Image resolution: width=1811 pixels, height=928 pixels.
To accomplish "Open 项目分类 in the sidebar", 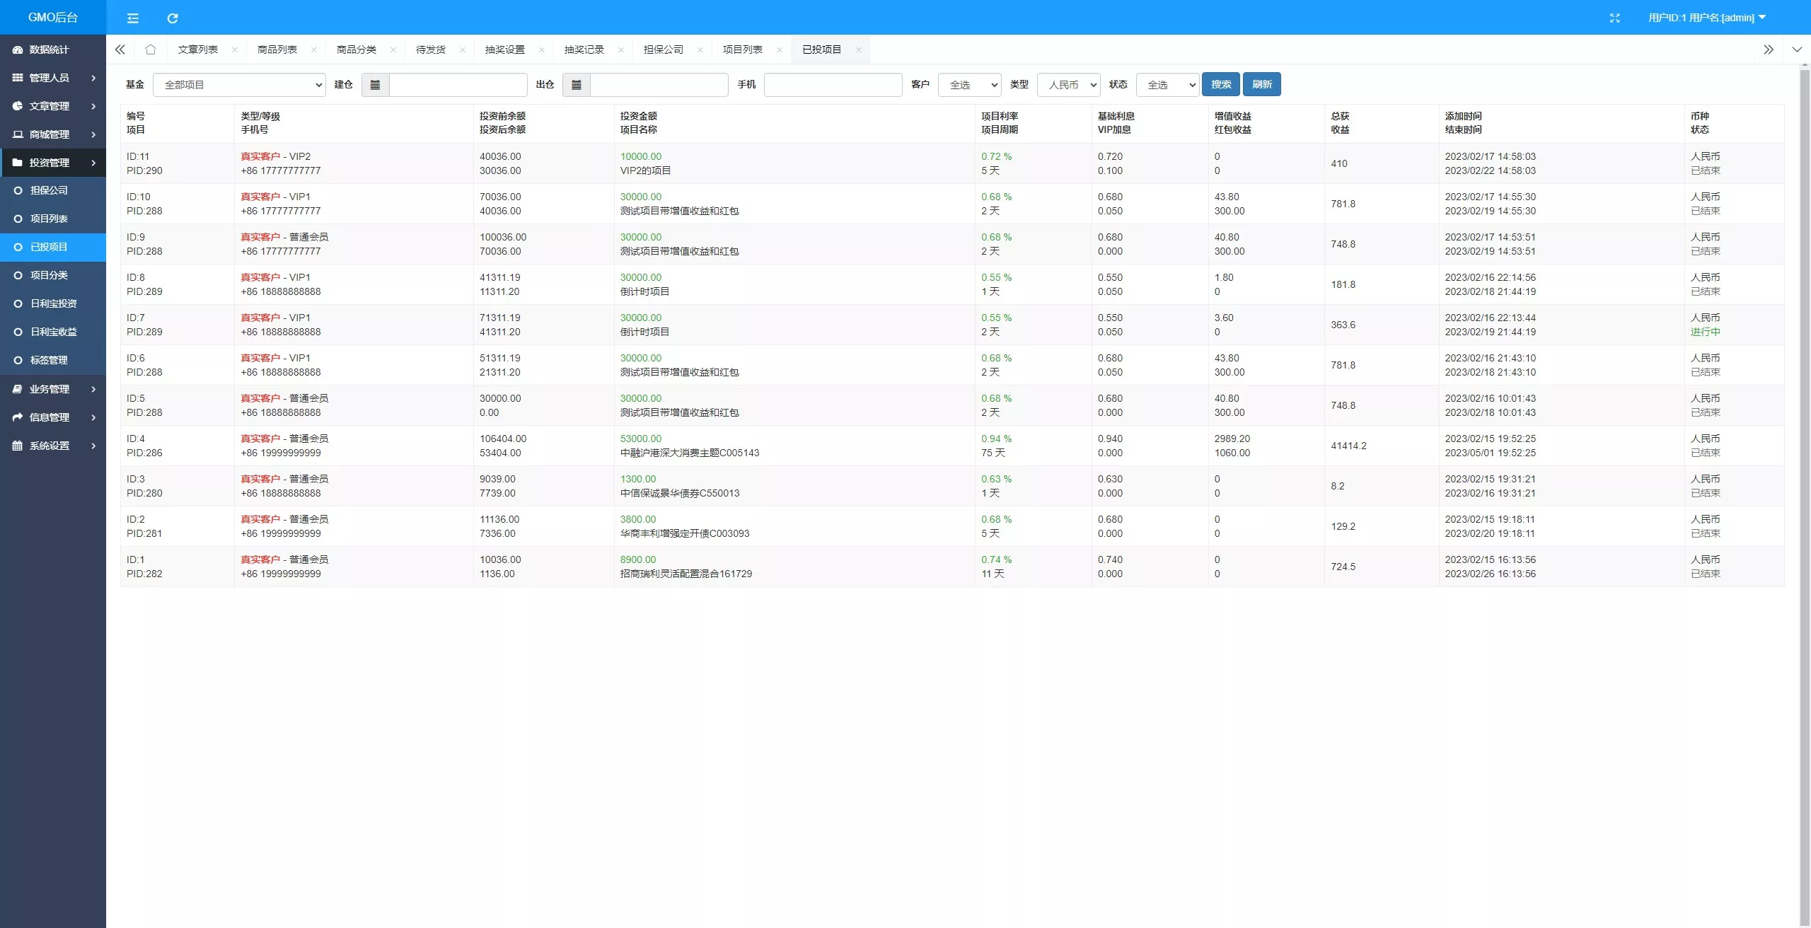I will (53, 275).
